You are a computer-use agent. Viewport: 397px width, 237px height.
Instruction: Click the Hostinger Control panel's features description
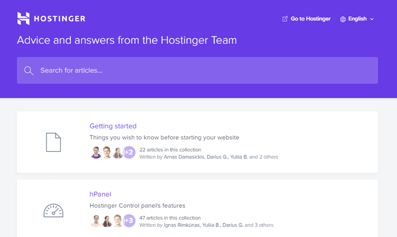tap(137, 206)
